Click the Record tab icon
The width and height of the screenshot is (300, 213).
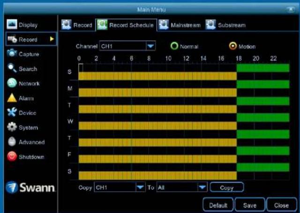67,25
